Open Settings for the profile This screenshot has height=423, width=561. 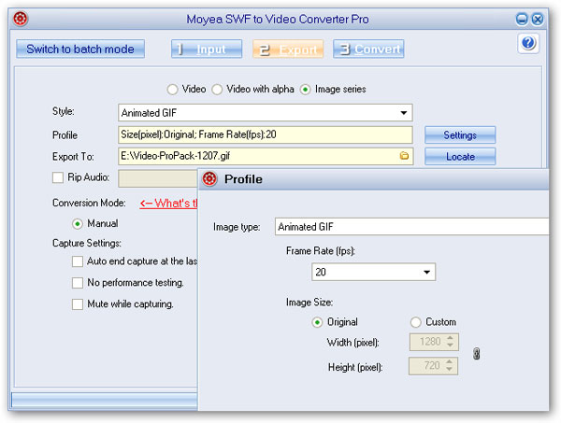click(x=460, y=135)
